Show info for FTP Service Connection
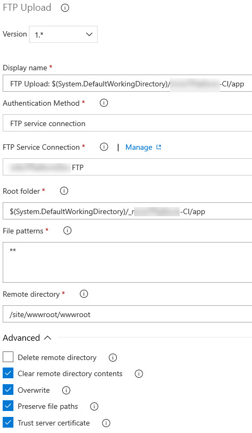Viewport: 252px width, 433px height. tap(104, 147)
